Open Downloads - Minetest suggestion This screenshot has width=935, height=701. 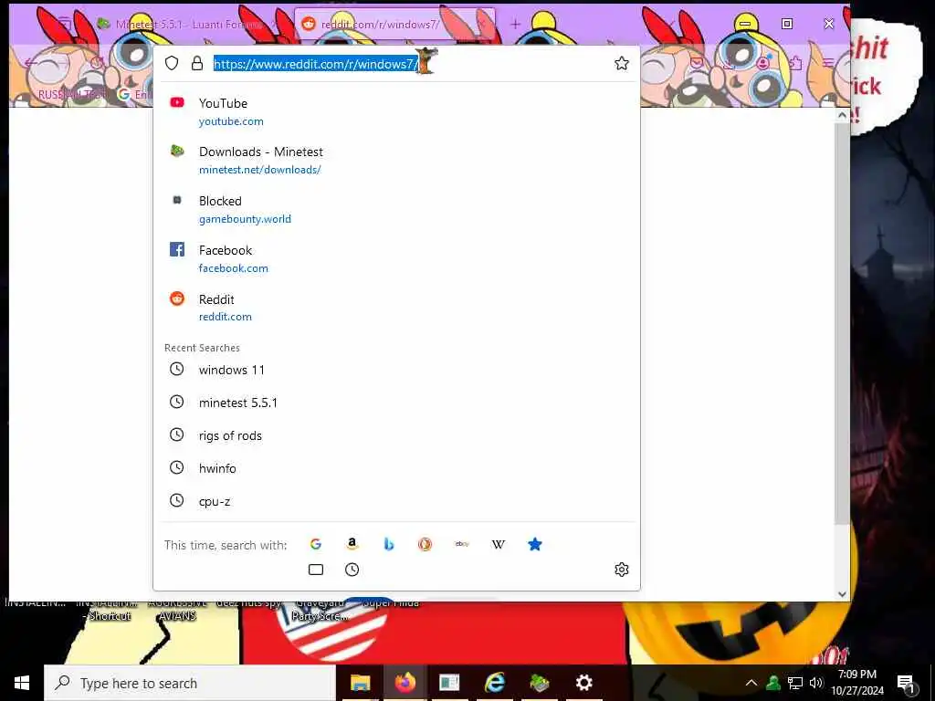396,161
